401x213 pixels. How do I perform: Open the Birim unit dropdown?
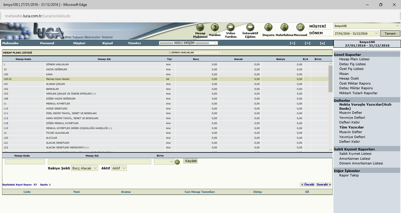tap(164, 162)
